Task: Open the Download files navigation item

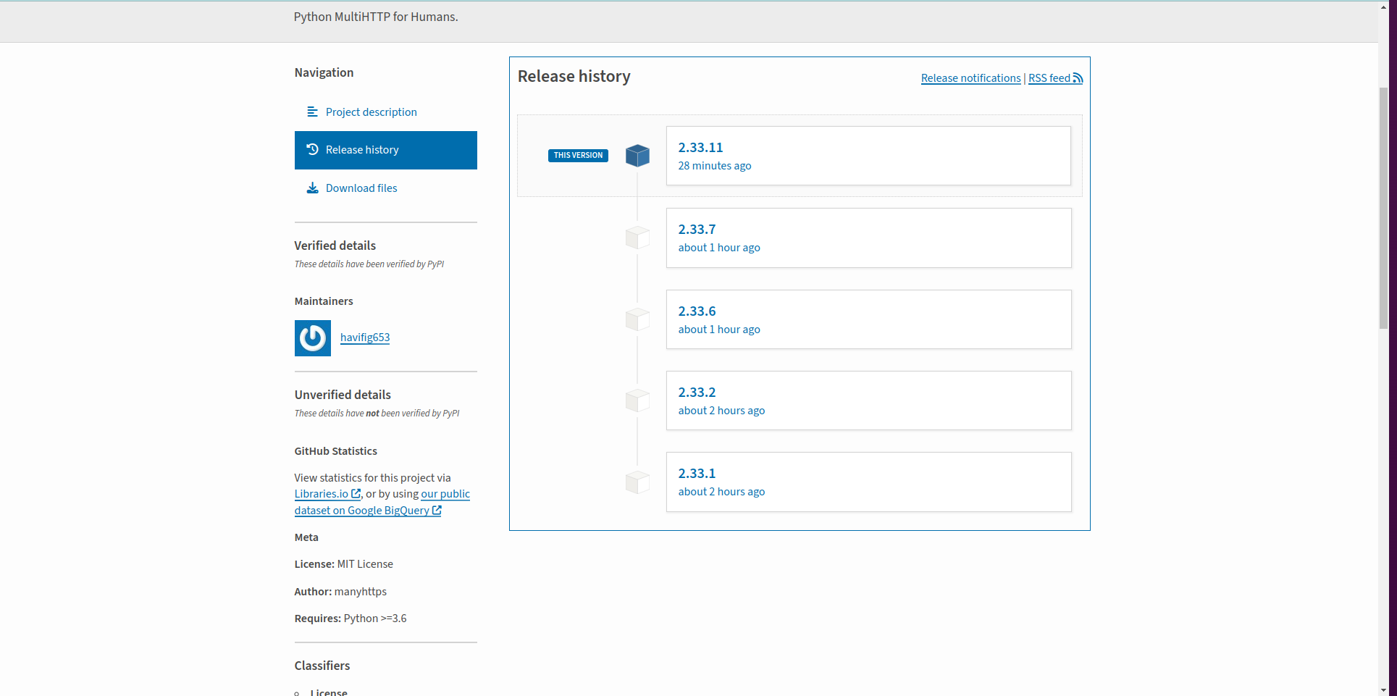Action: point(385,188)
